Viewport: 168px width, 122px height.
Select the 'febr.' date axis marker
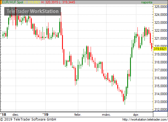(78, 115)
